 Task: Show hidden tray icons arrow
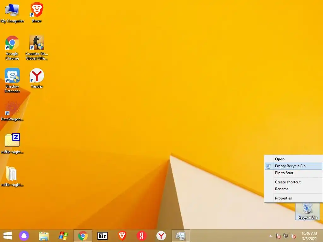pyautogui.click(x=270, y=236)
